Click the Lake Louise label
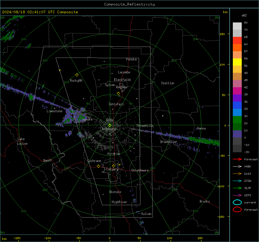Screen dimensions: 259x242 pos(22,141)
